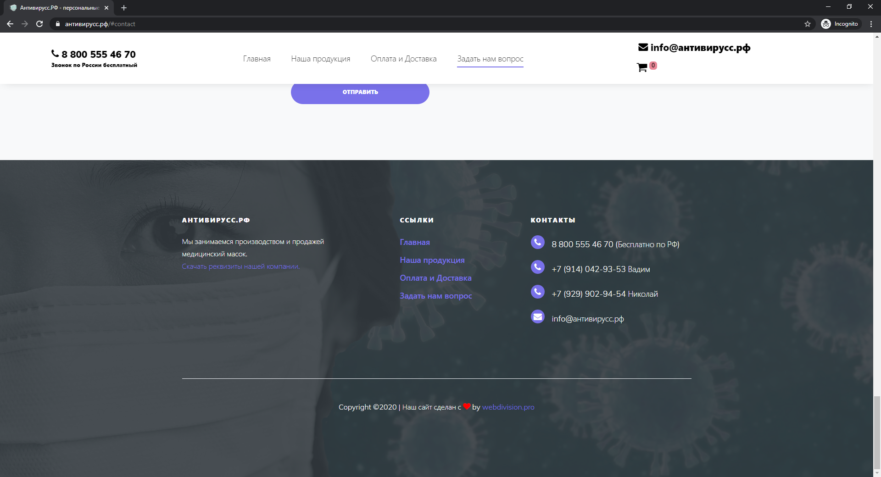This screenshot has height=477, width=881.
Task: Open a new browser tab
Action: (x=124, y=8)
